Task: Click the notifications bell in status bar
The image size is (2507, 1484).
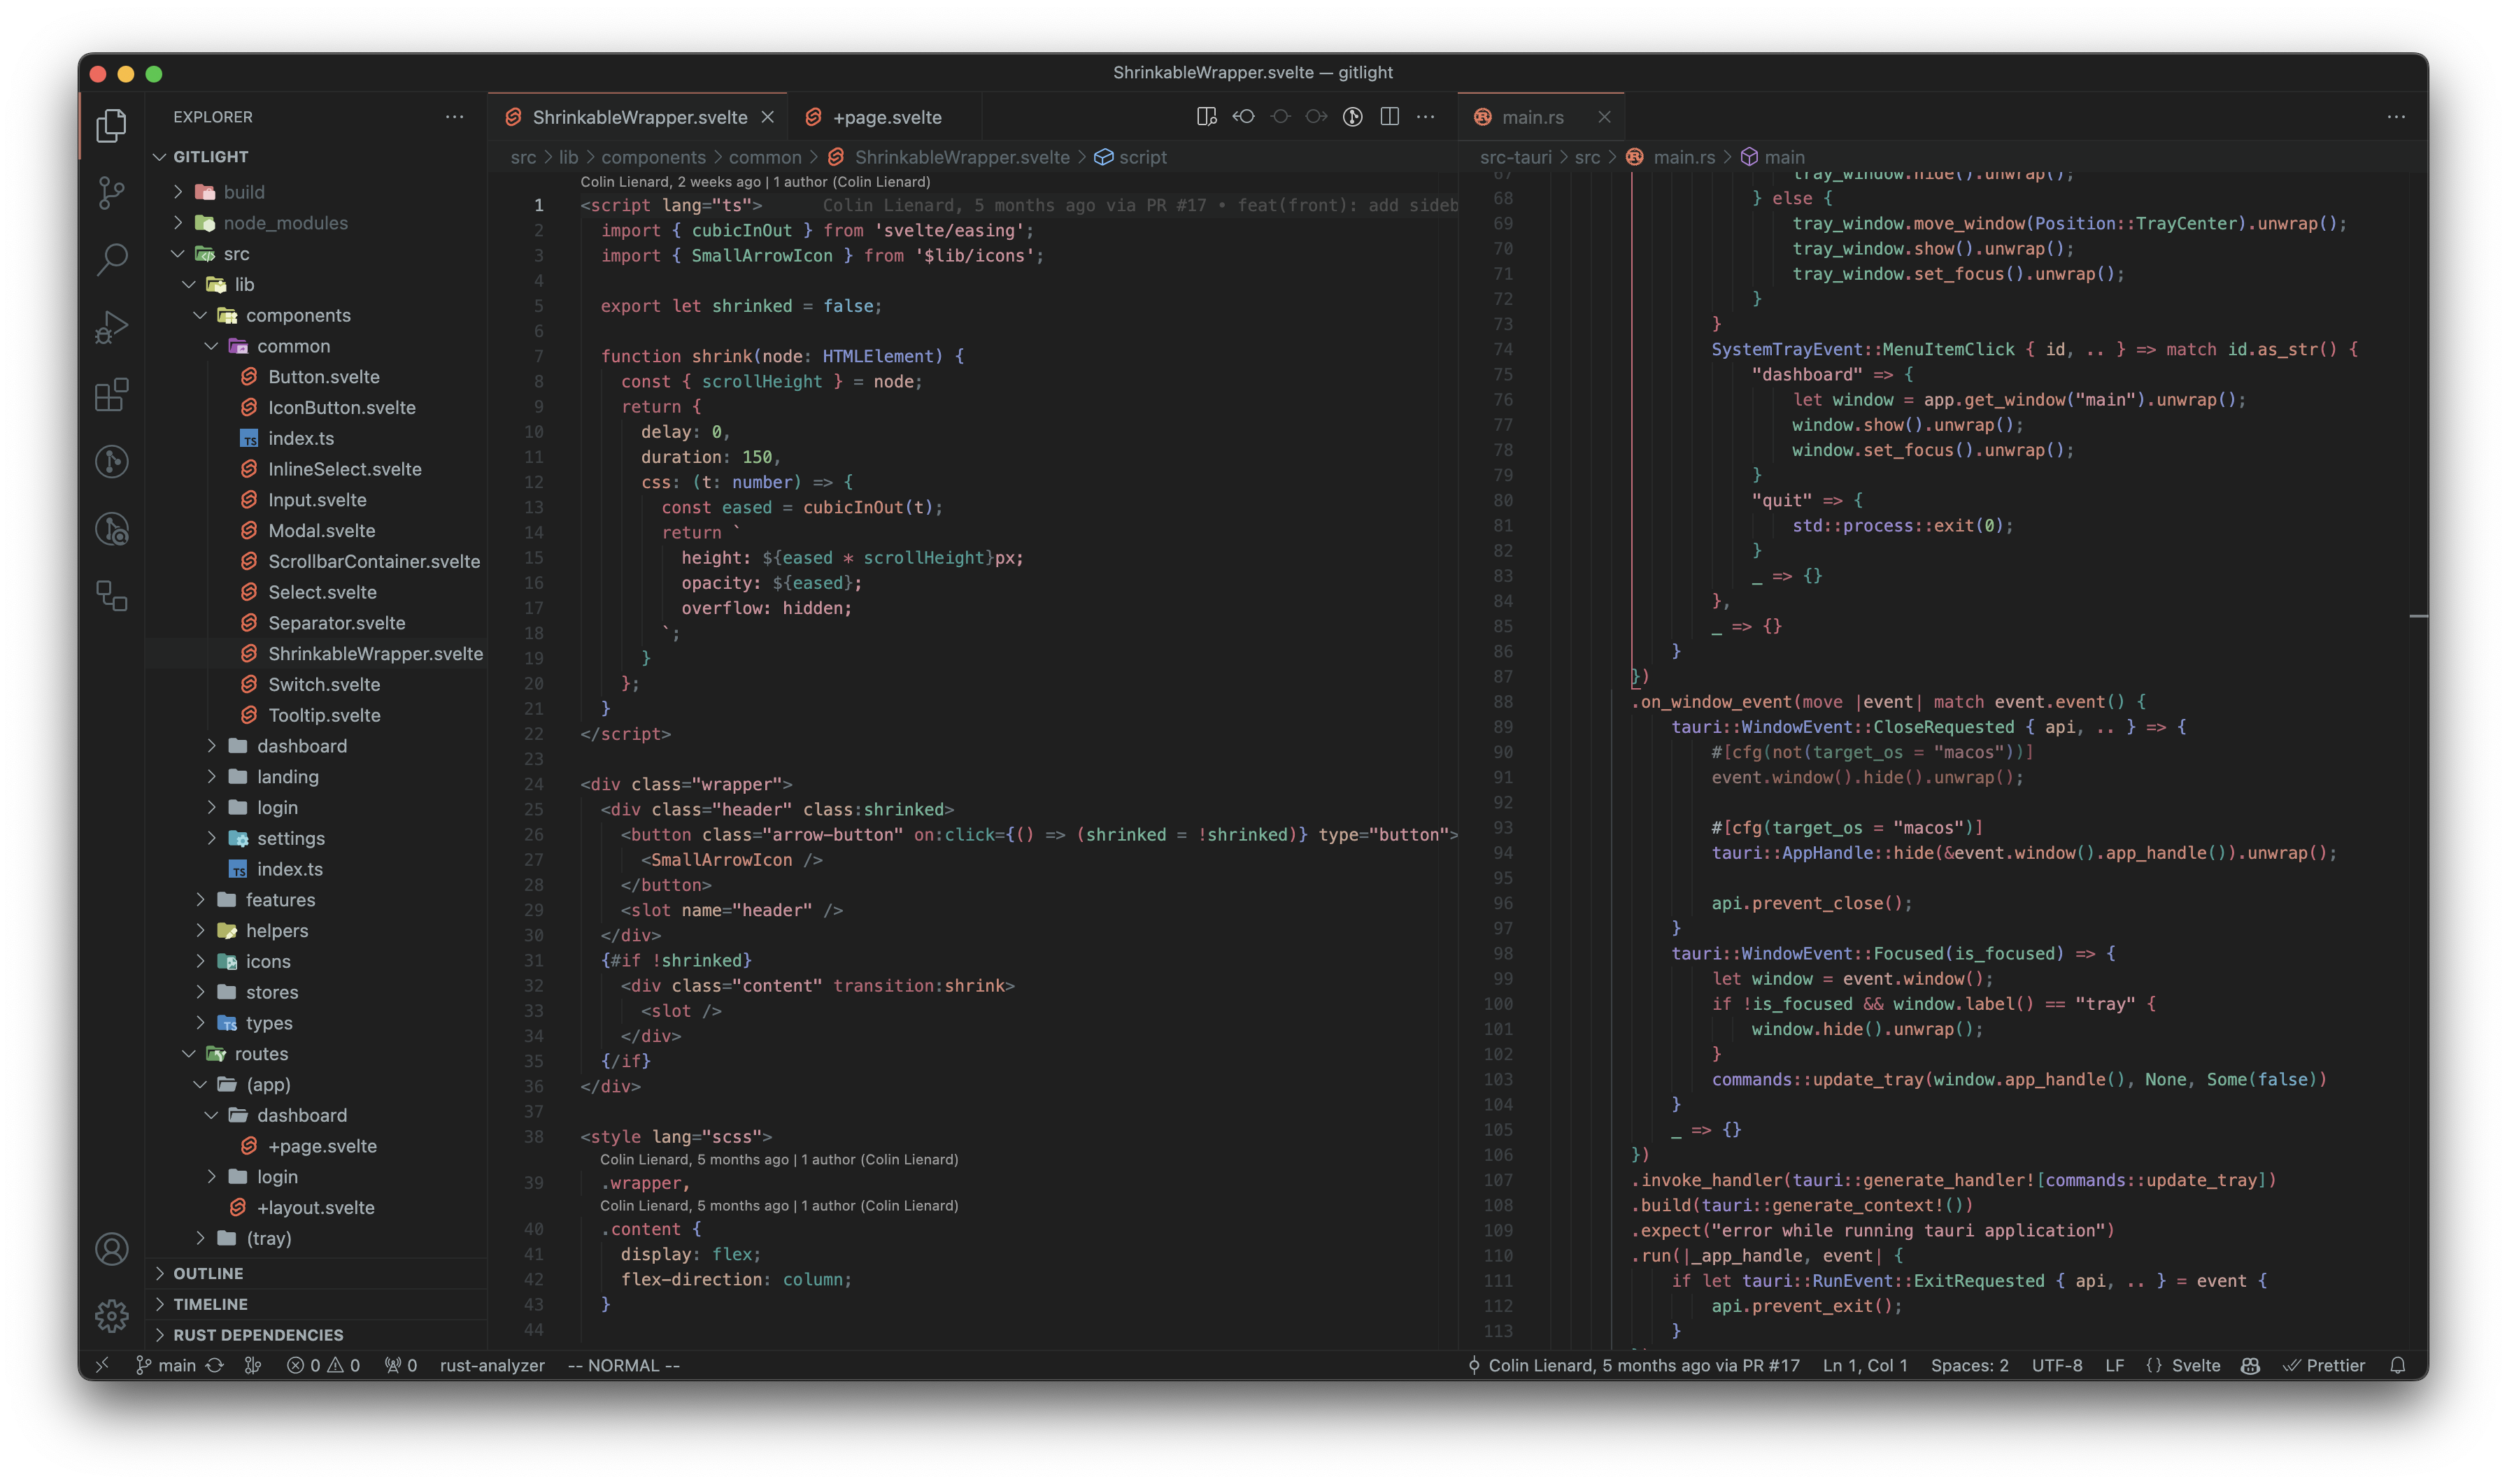Action: pyautogui.click(x=2397, y=1365)
